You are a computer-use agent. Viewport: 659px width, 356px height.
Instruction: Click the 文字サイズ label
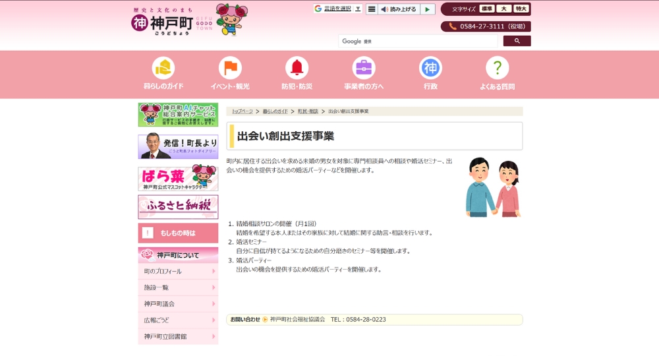[464, 9]
